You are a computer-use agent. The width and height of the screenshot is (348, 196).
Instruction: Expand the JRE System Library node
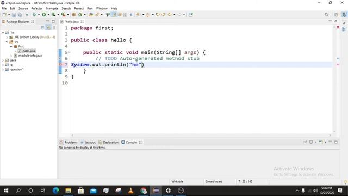(x=7, y=37)
